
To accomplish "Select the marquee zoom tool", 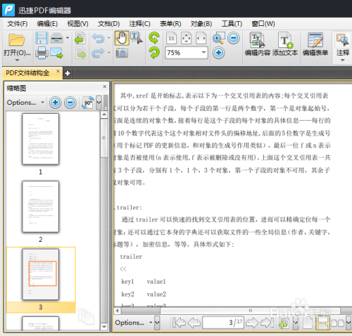I will (219, 38).
